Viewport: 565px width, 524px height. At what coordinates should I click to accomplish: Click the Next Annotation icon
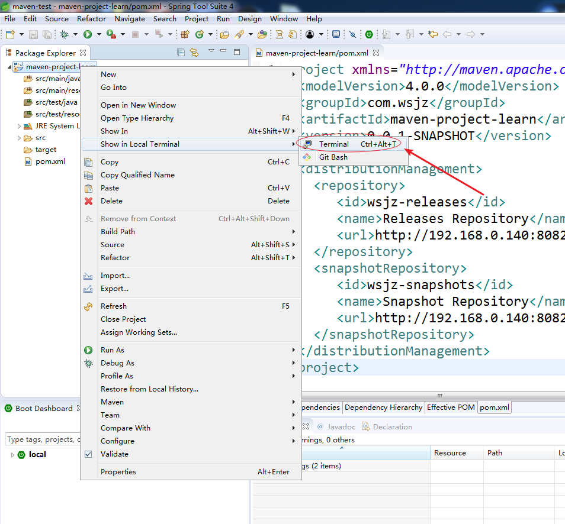(386, 34)
